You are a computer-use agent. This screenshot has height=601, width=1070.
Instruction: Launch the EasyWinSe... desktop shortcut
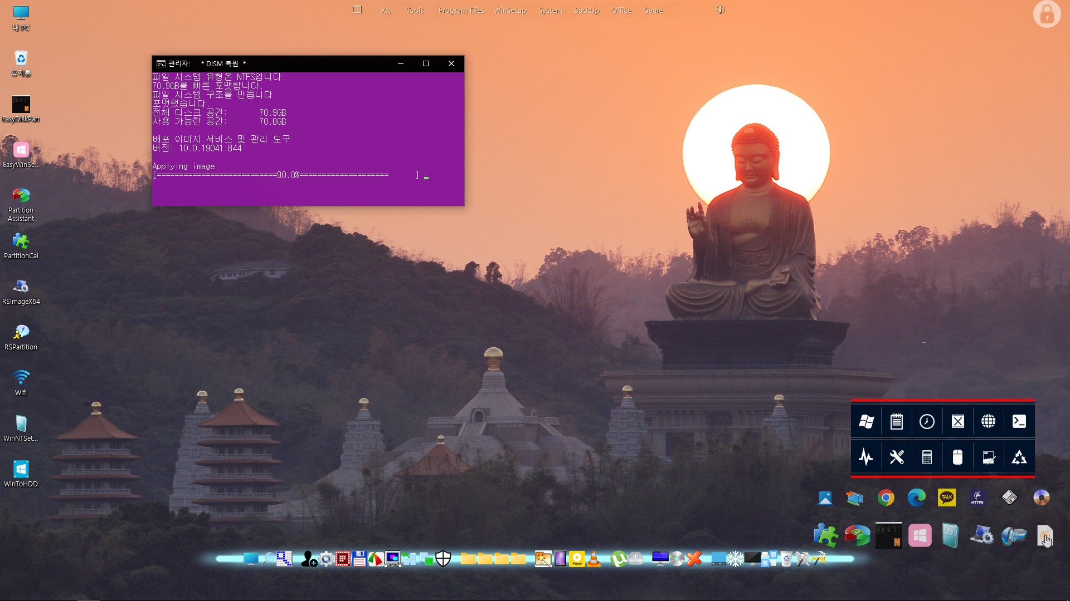[x=21, y=155]
